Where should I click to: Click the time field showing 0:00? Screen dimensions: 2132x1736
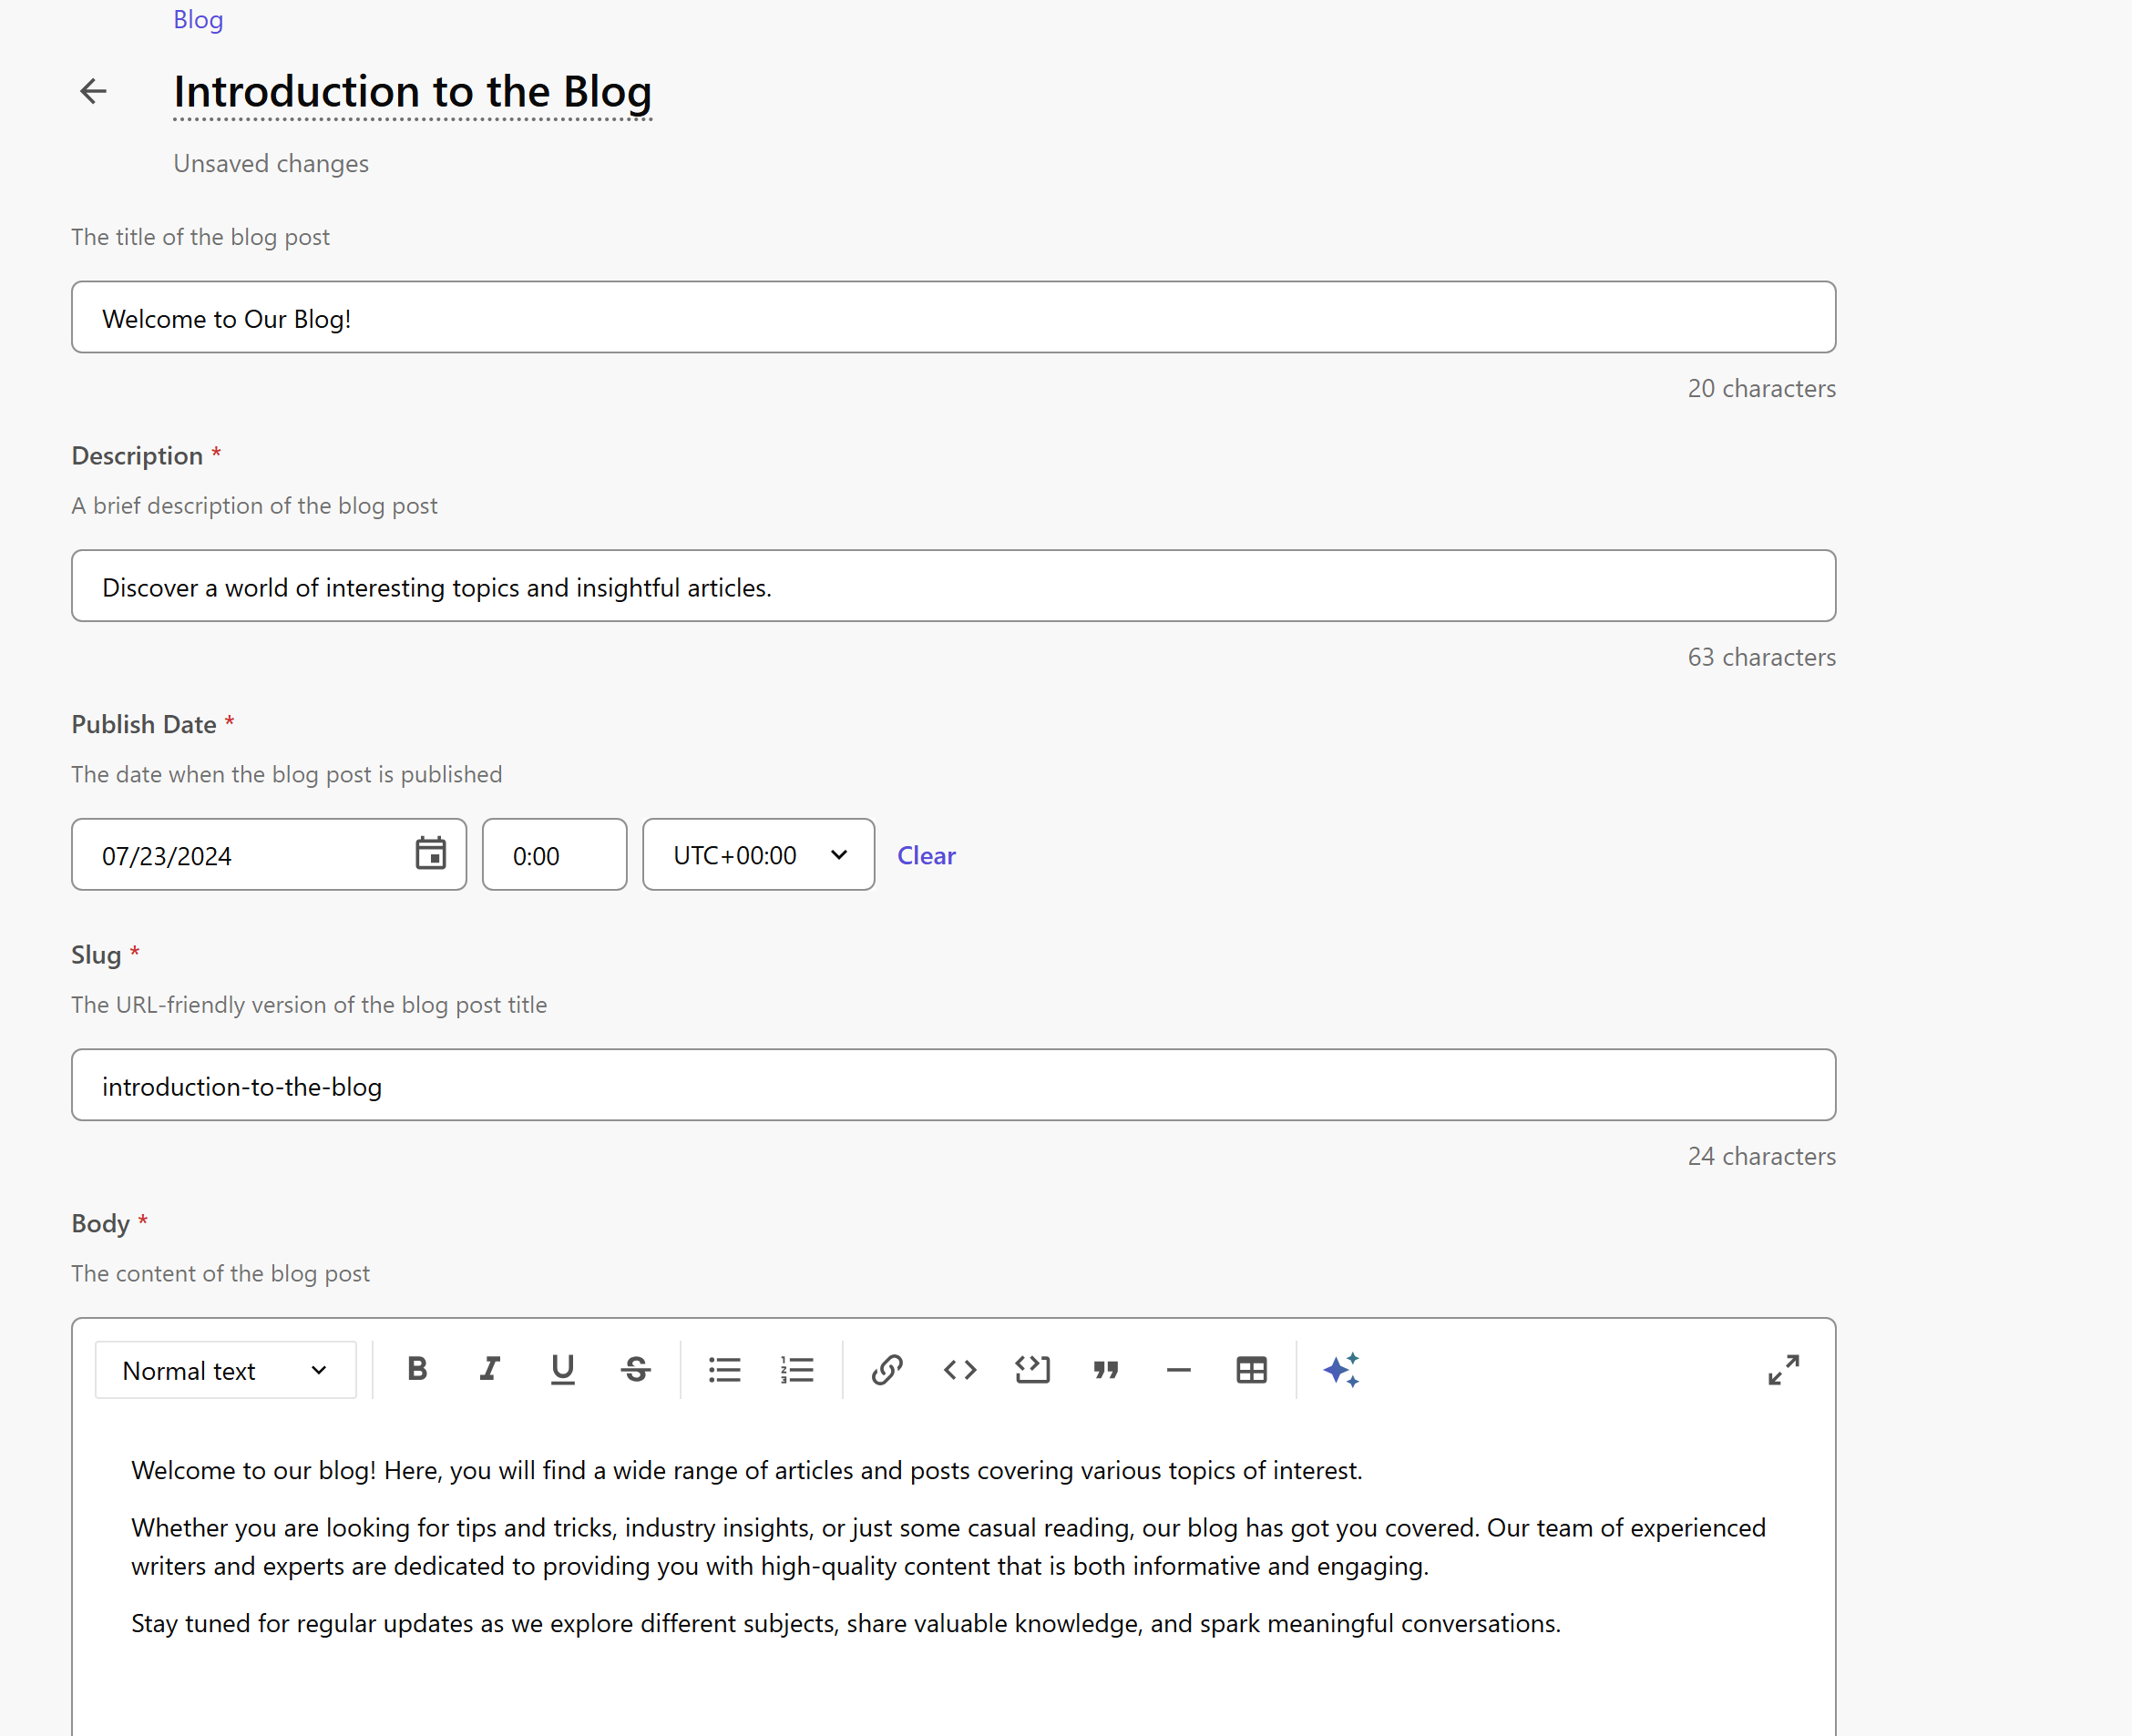pos(554,855)
